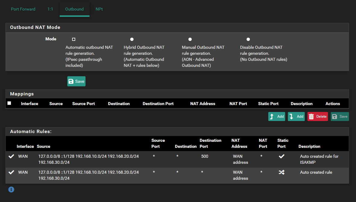Select the Outbound tab
Screen dimensions: 356x202
tap(74, 9)
